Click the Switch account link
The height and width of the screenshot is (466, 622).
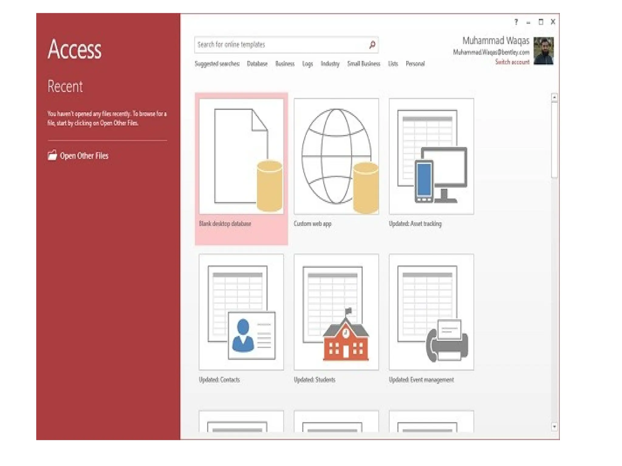pos(512,62)
